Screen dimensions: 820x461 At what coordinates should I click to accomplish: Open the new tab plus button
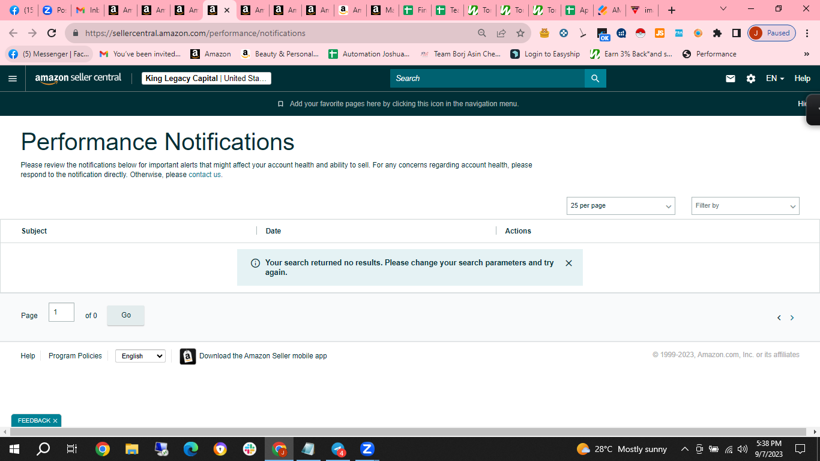pos(672,10)
